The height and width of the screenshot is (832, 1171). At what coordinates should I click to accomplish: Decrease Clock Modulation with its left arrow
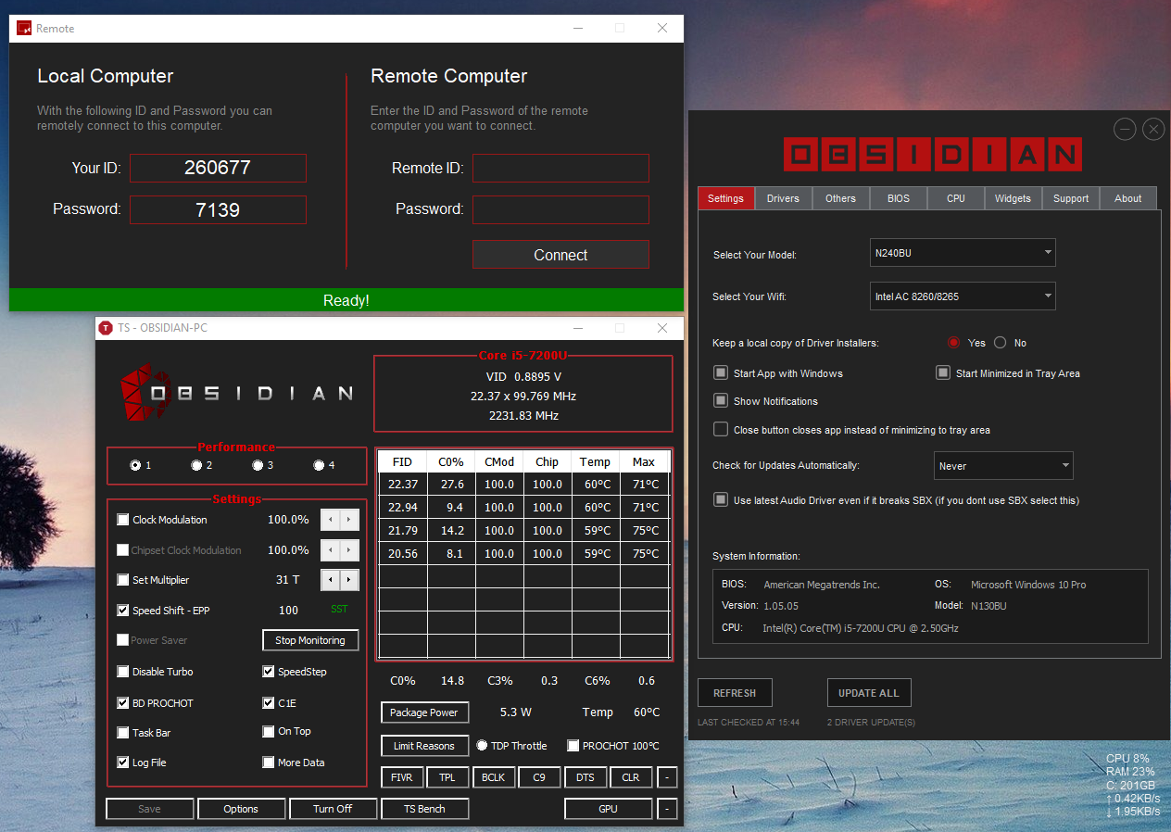[330, 520]
